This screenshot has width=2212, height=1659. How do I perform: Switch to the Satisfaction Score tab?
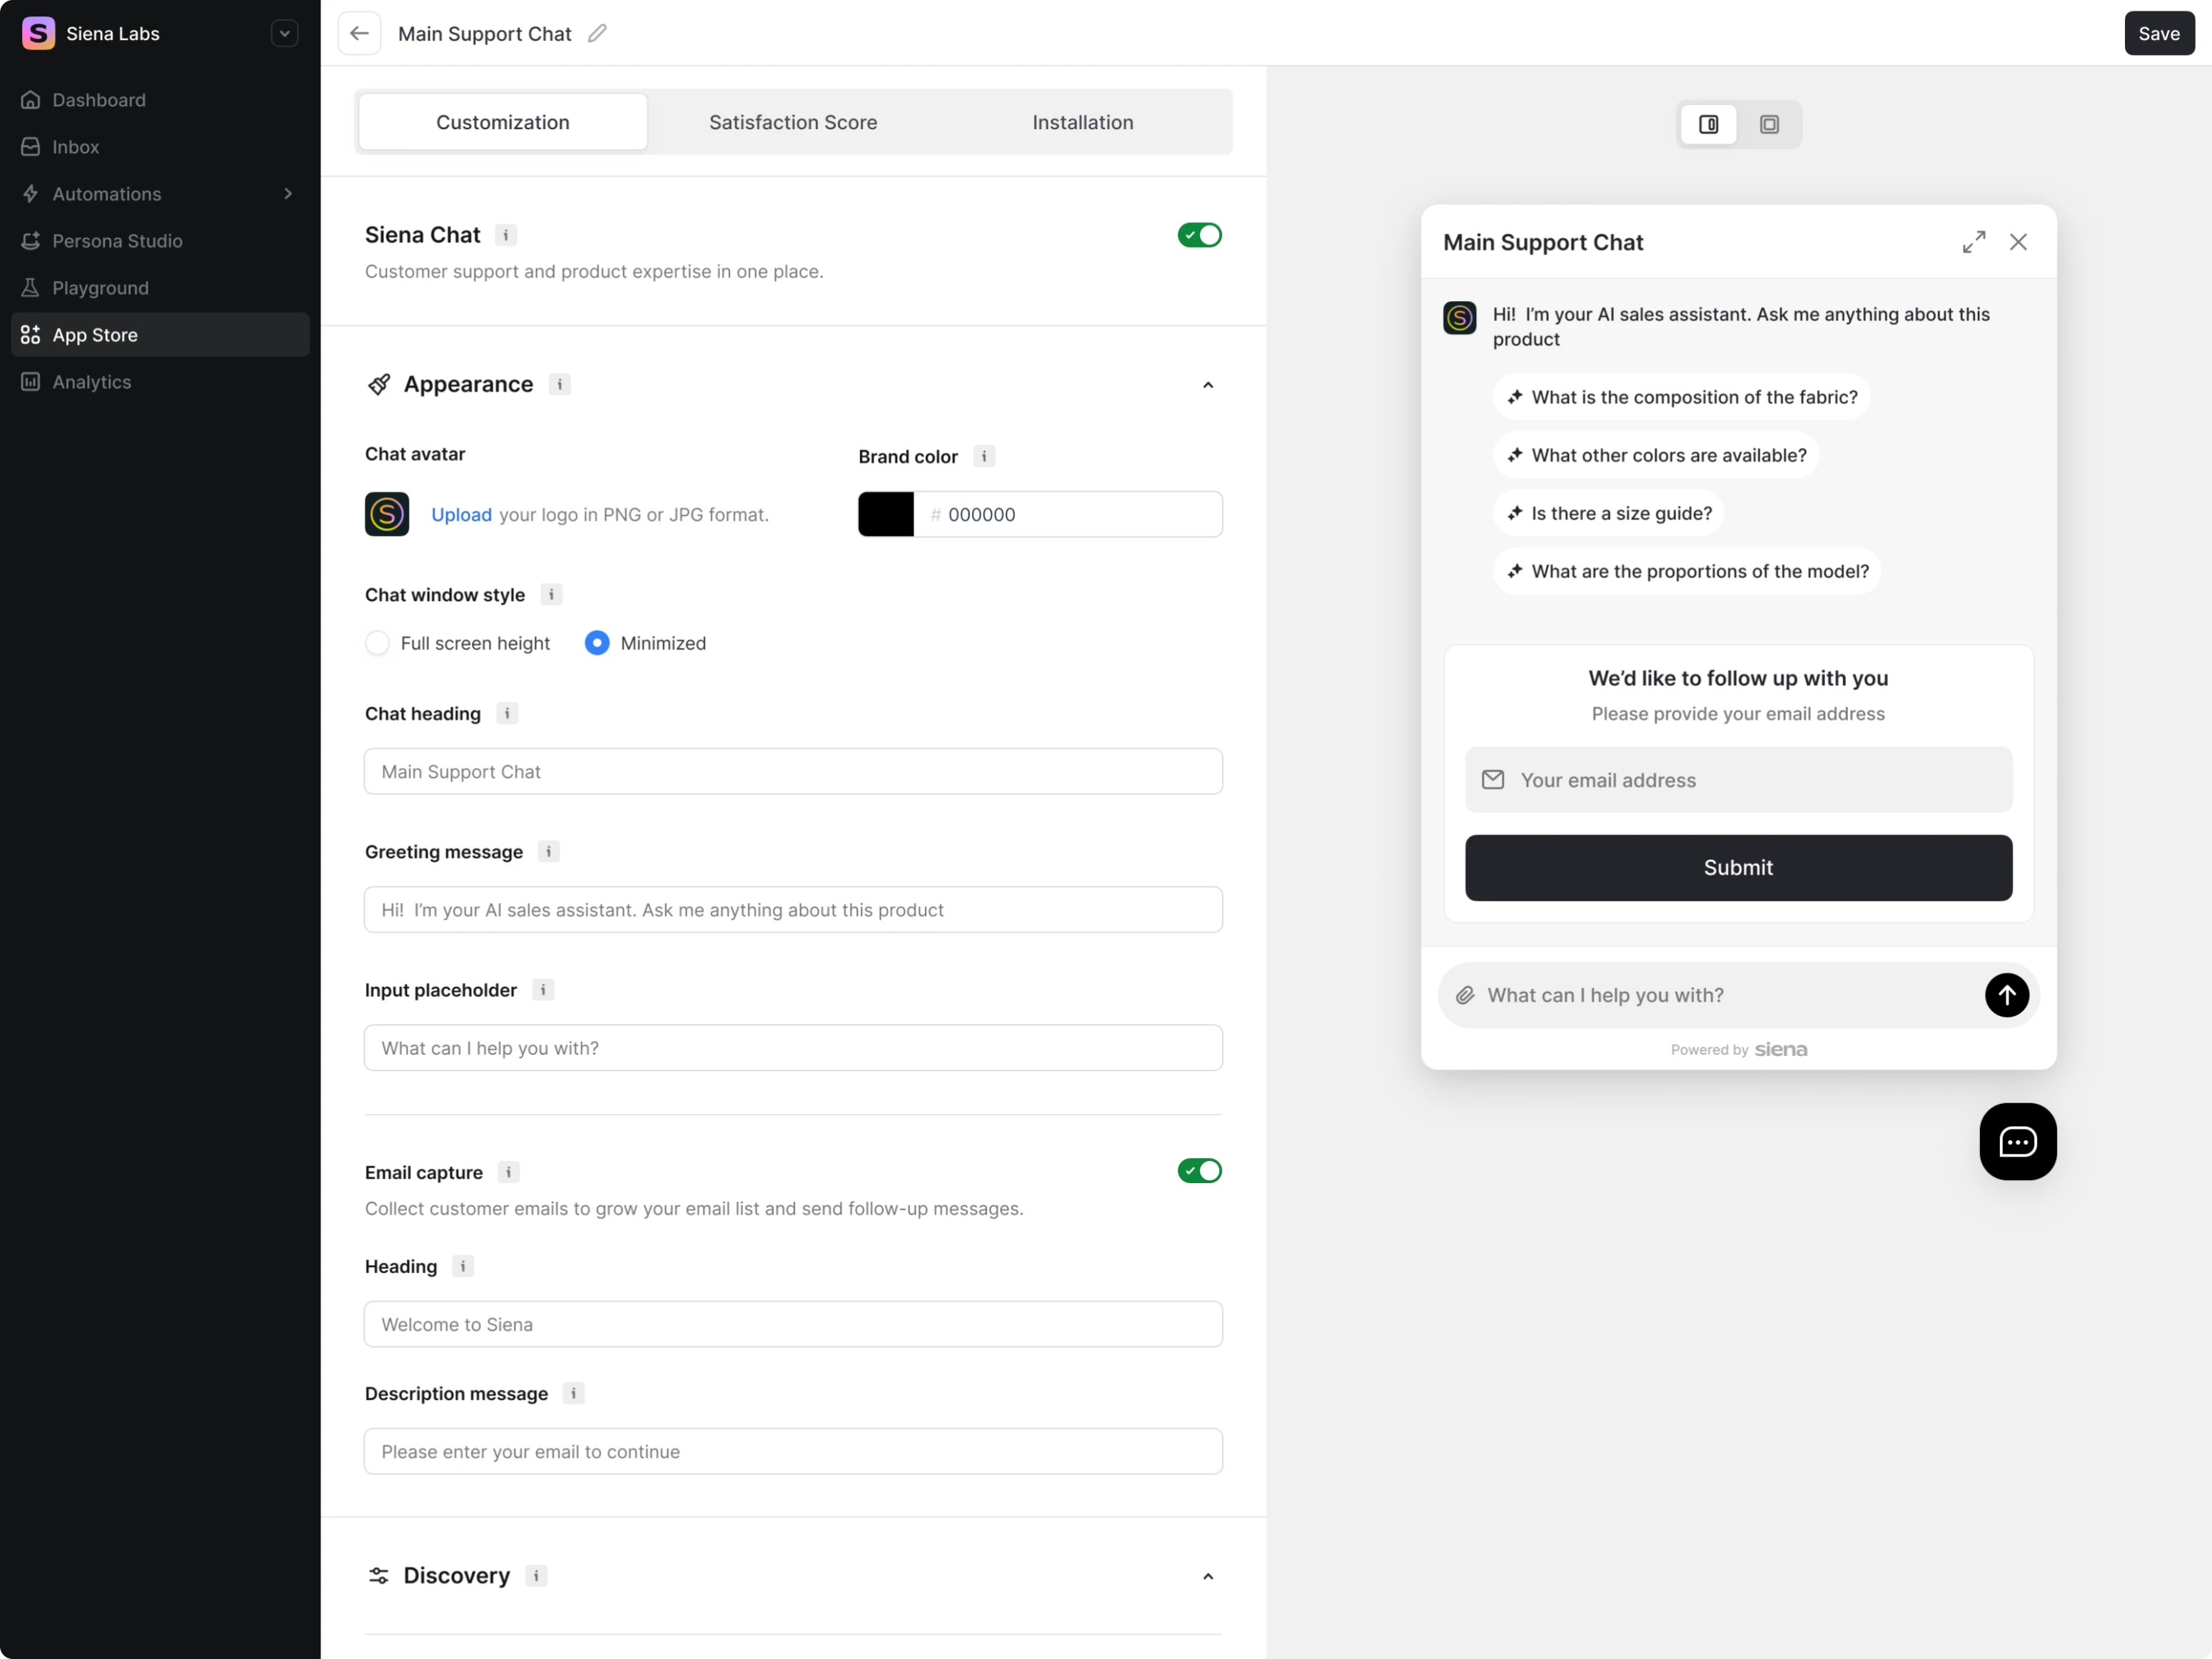point(792,122)
